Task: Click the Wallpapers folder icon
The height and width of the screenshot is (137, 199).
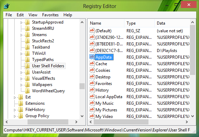Action: [27, 85]
